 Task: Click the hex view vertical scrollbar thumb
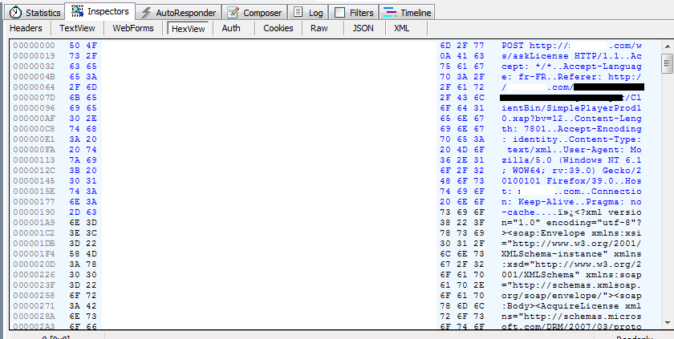[667, 63]
